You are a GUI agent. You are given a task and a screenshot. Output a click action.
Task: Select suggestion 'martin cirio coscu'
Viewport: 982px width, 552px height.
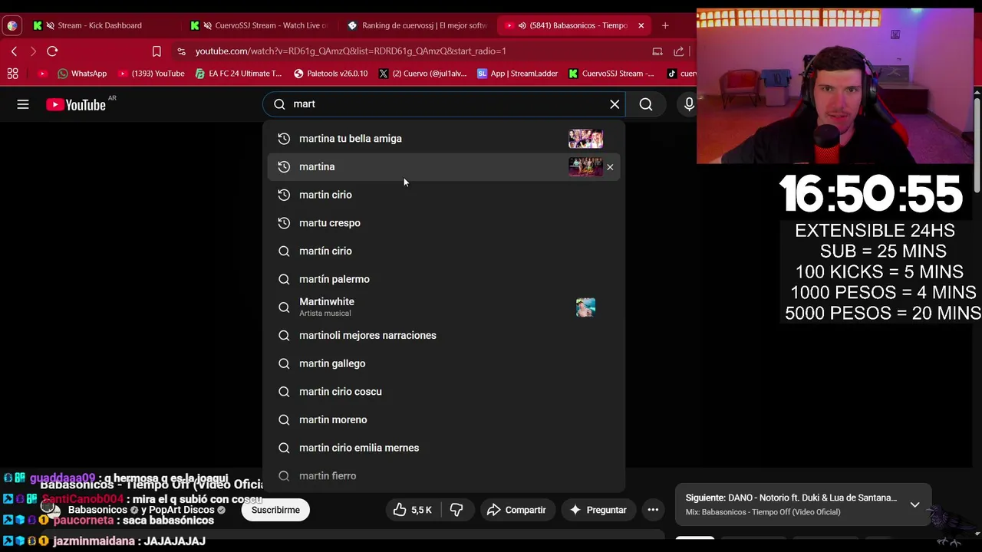click(x=443, y=392)
